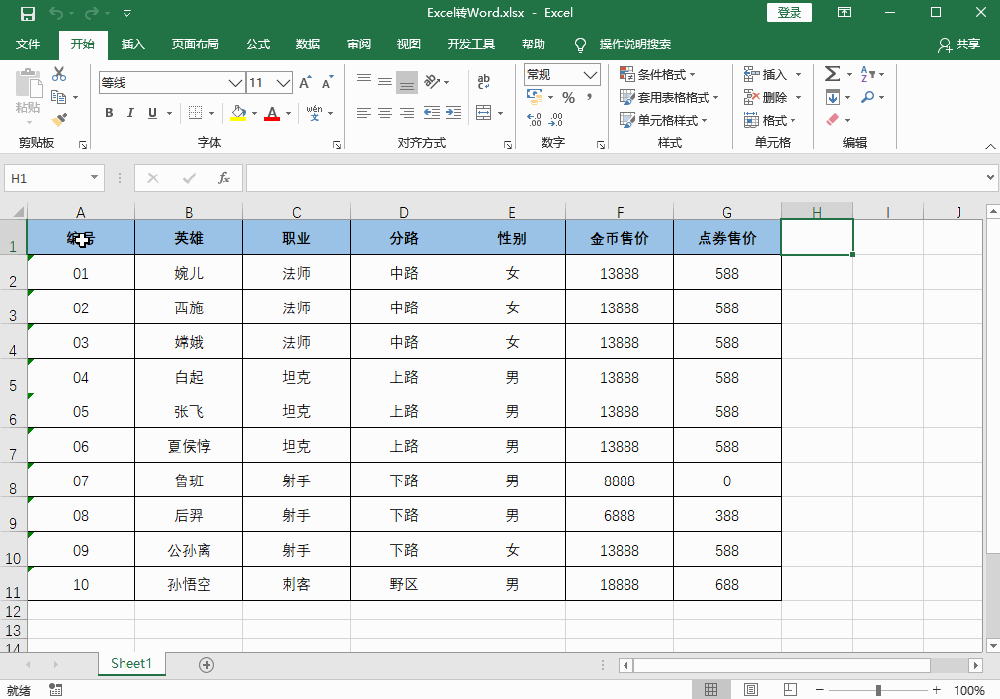Click the 共享 share button
1000x699 pixels.
tap(958, 44)
